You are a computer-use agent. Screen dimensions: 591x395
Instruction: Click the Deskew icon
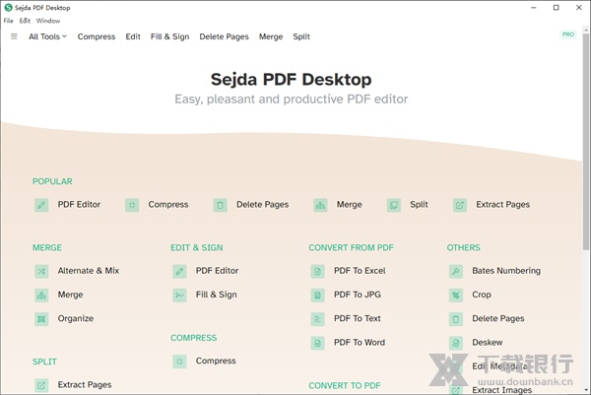coord(456,343)
